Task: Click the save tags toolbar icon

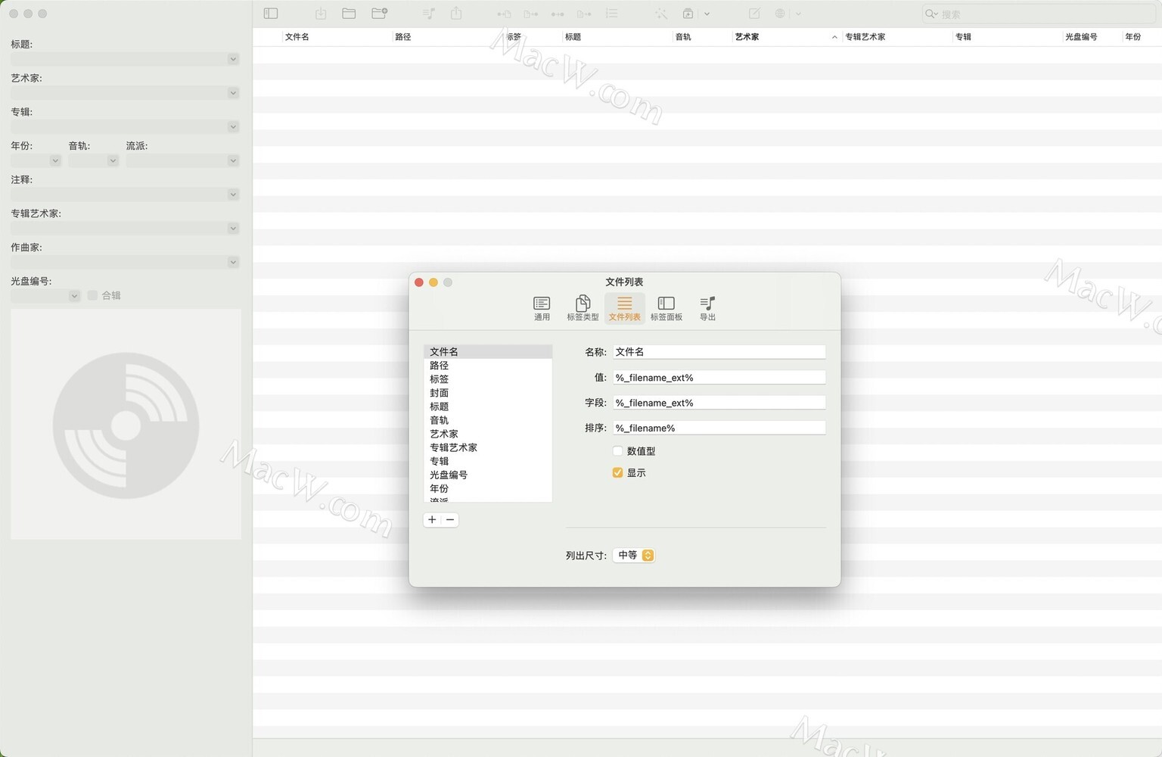Action: (321, 14)
